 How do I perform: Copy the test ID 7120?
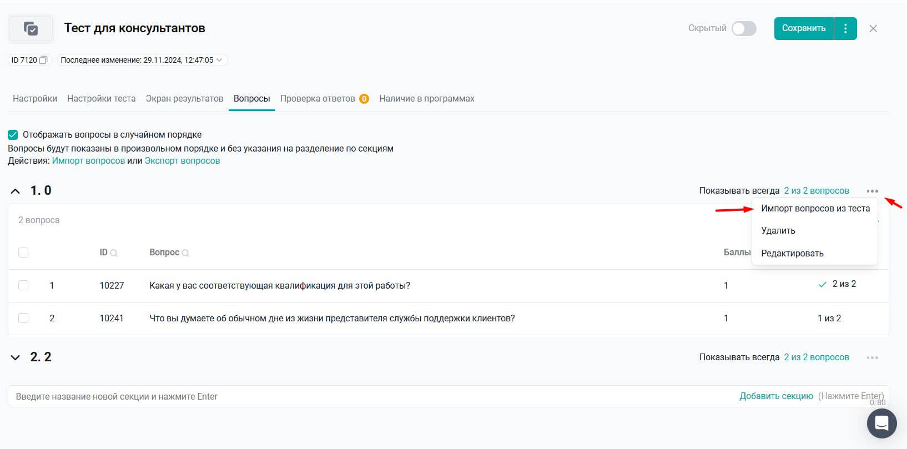coord(43,60)
